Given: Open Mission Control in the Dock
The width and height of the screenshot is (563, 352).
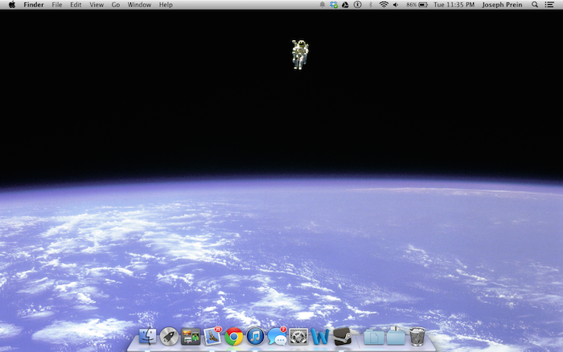Looking at the screenshot, I should pos(191,337).
